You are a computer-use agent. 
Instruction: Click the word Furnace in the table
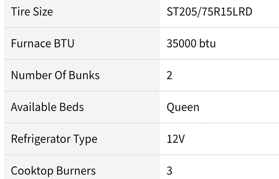click(31, 44)
